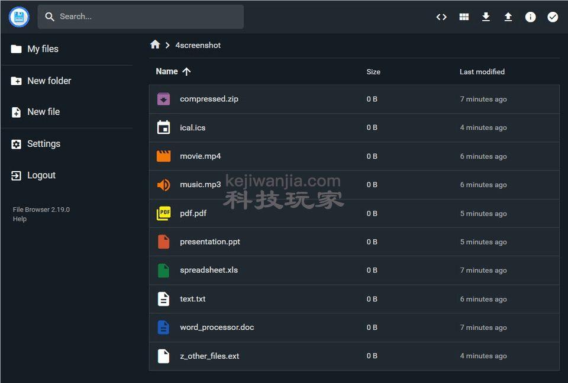
Task: Click the magnifier icon in the search bar
Action: point(50,17)
